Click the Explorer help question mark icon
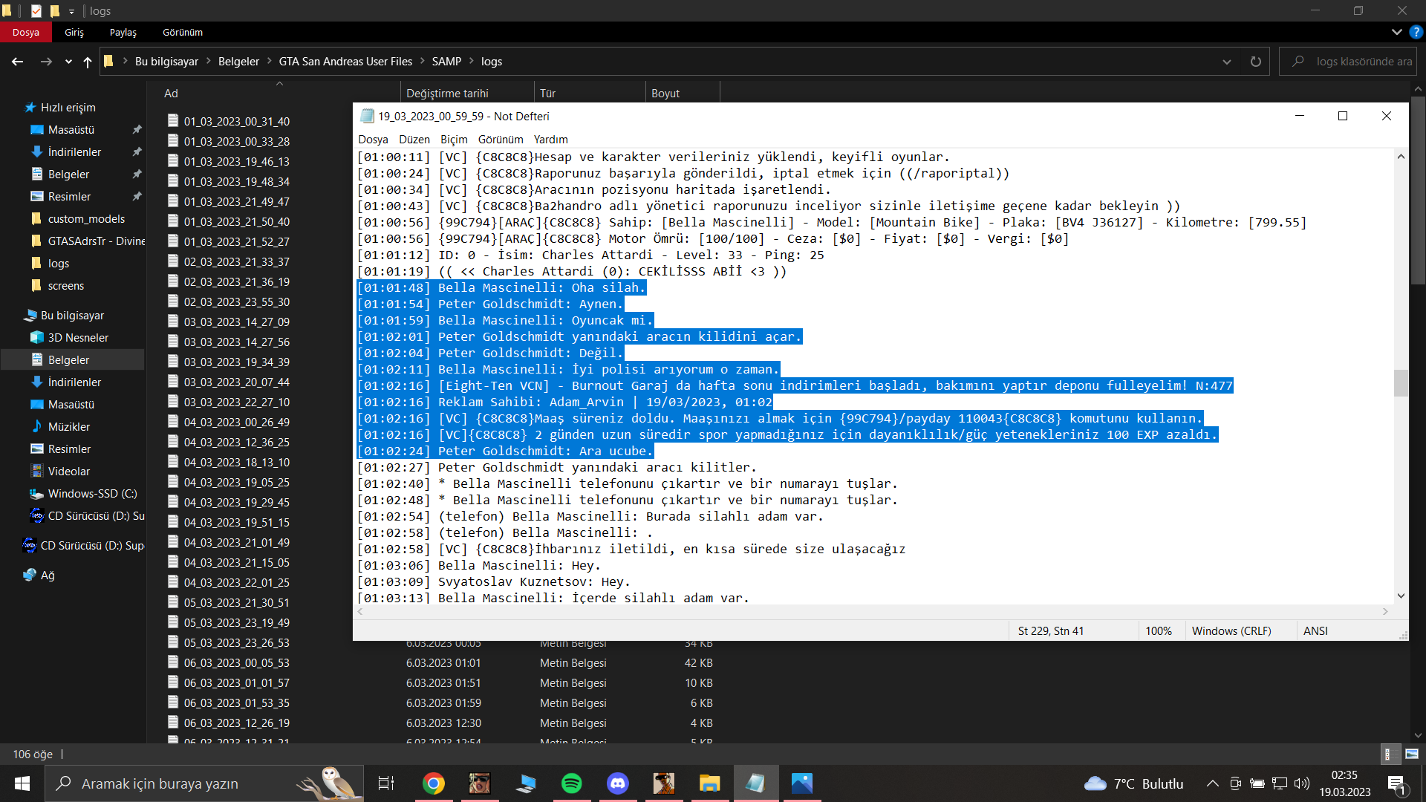Screen dimensions: 1426x802 1416,32
